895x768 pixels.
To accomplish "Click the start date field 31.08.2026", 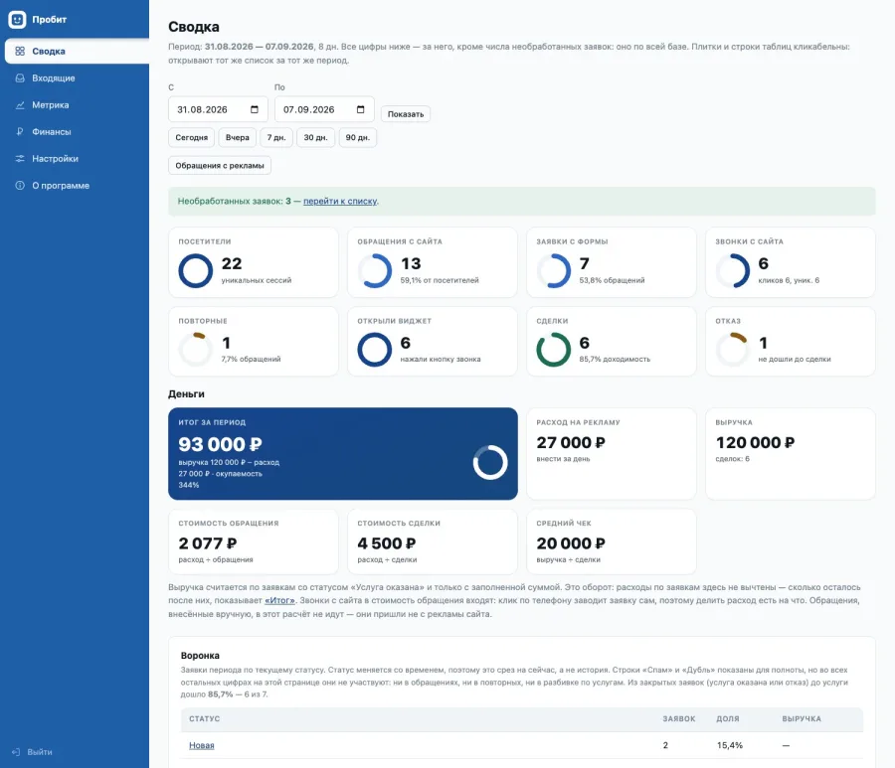I will point(218,109).
